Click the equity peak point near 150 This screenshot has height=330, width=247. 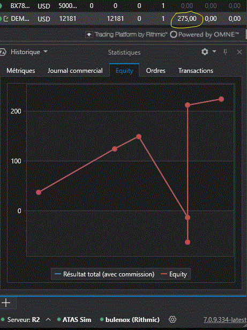[139, 137]
